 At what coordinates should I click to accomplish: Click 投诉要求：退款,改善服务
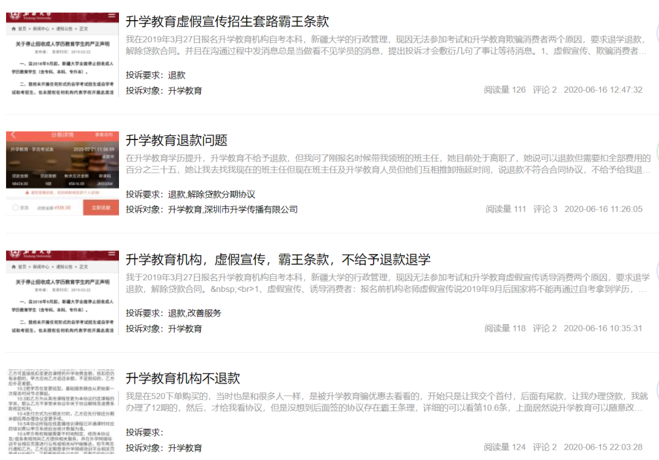[x=173, y=313]
